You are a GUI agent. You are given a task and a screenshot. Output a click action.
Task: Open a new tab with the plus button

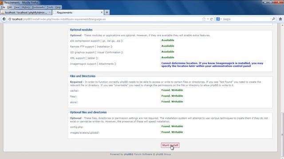pyautogui.click(x=107, y=12)
